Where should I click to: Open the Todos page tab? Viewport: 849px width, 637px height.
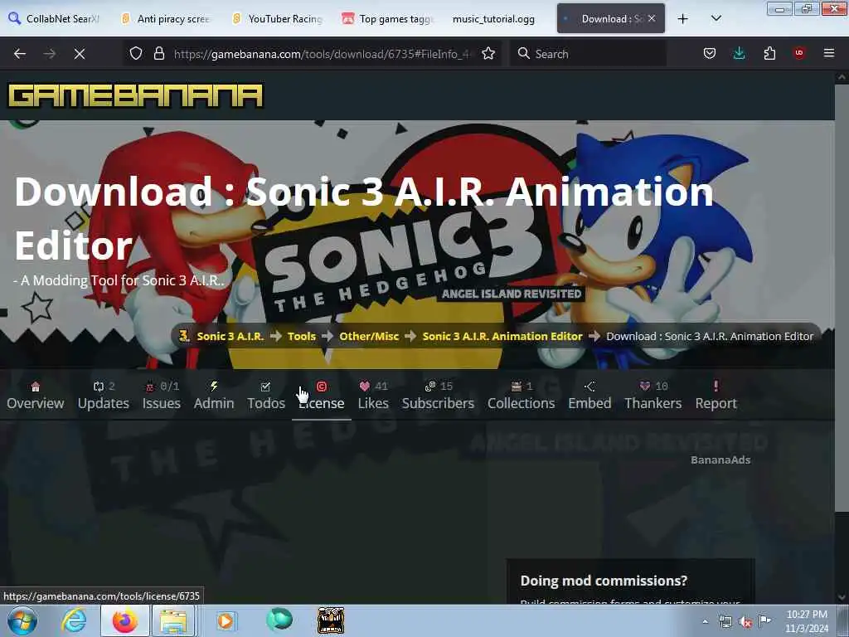(266, 396)
